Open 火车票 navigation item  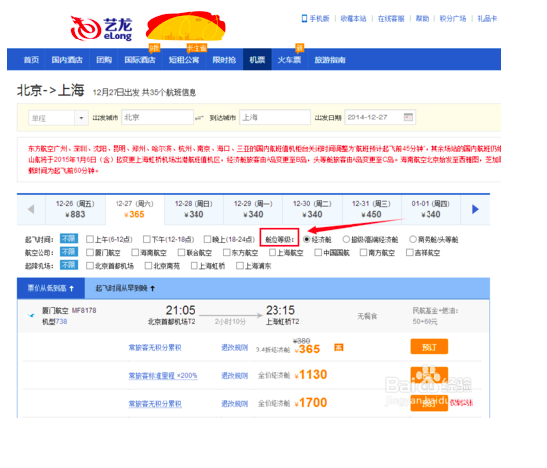pos(289,60)
